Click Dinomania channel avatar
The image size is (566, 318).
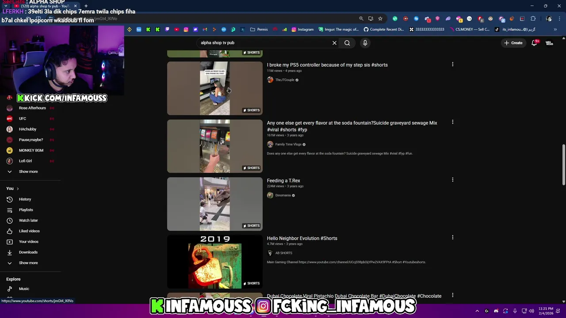pyautogui.click(x=270, y=195)
